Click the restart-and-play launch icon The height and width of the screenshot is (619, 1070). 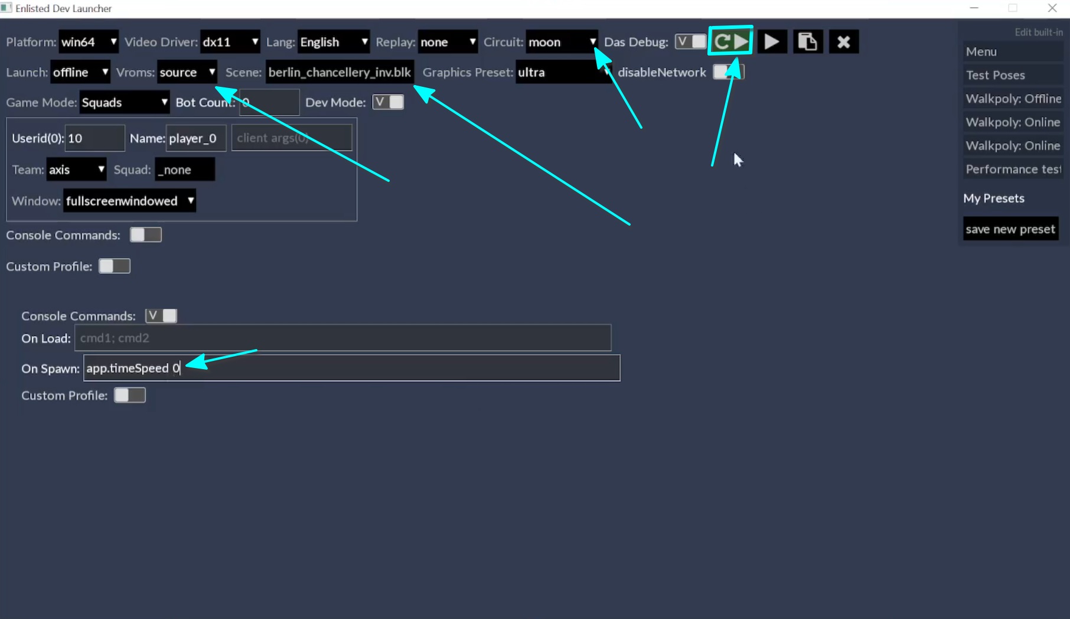(x=730, y=41)
